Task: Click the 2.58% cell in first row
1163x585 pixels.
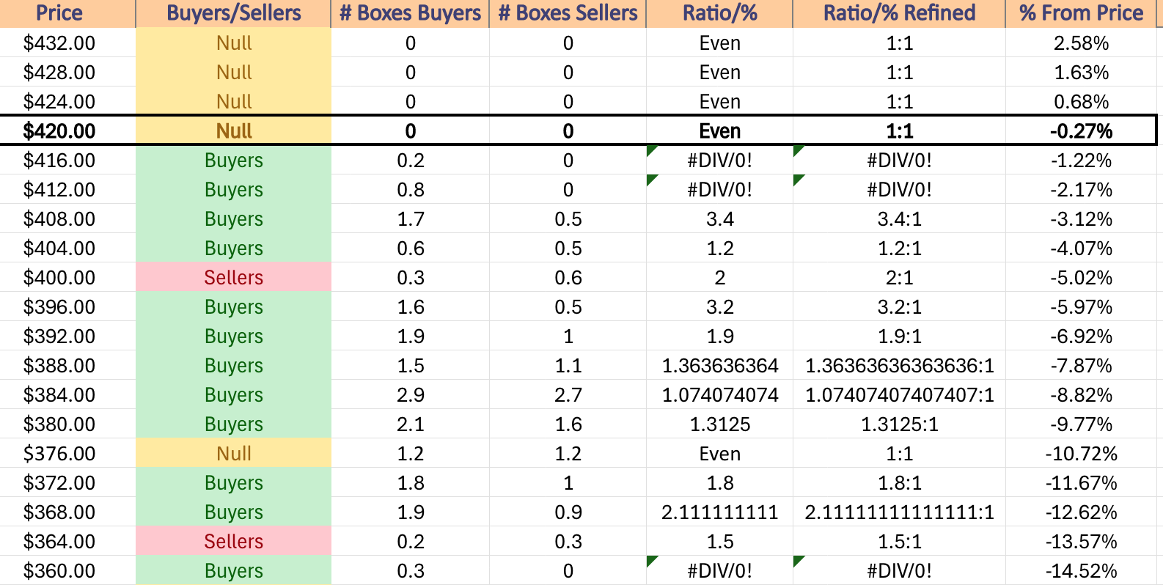Action: [1081, 43]
